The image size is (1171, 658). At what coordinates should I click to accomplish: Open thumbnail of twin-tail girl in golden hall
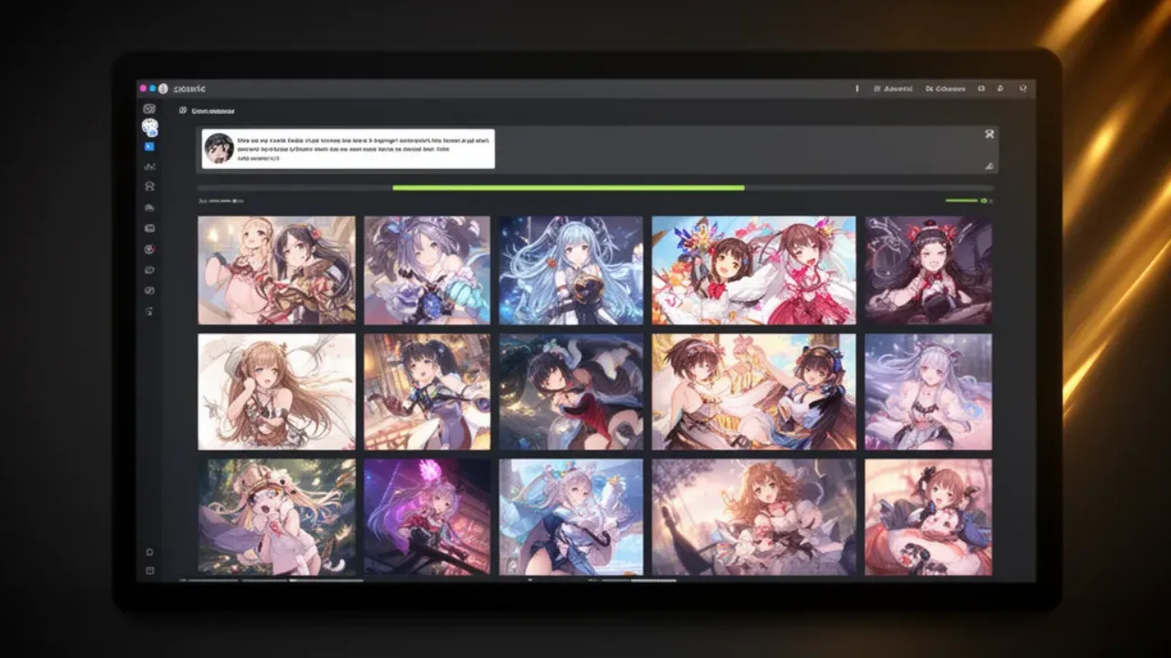point(427,392)
